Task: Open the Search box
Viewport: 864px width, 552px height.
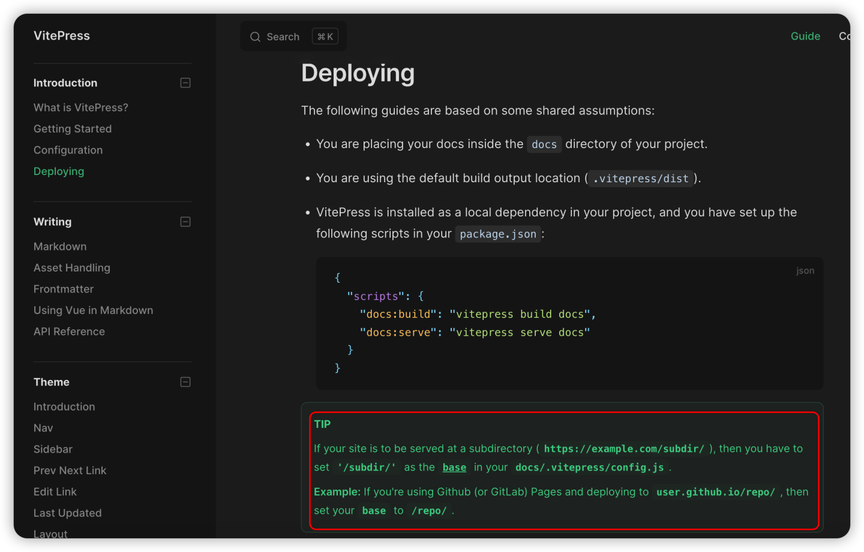Action: pos(293,37)
